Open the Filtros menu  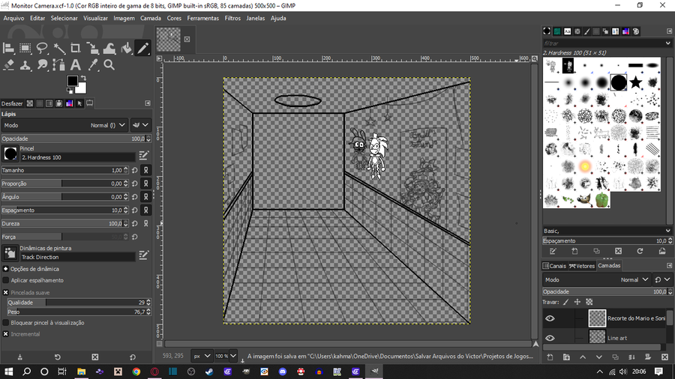click(x=232, y=18)
